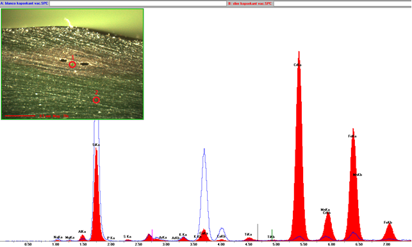
Task: Click the 1.00 energy axis tick value
Action: coord(56,244)
